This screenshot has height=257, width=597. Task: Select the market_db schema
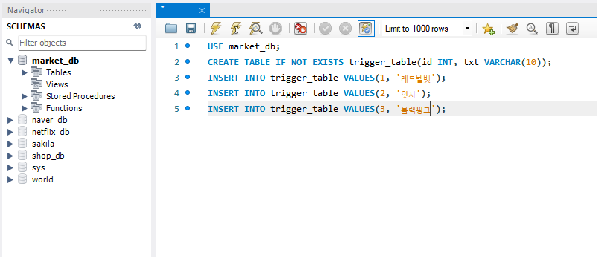(55, 60)
